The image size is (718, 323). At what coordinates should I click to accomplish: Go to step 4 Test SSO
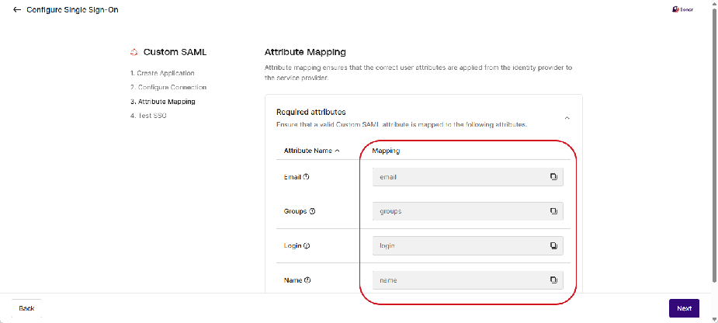148,116
